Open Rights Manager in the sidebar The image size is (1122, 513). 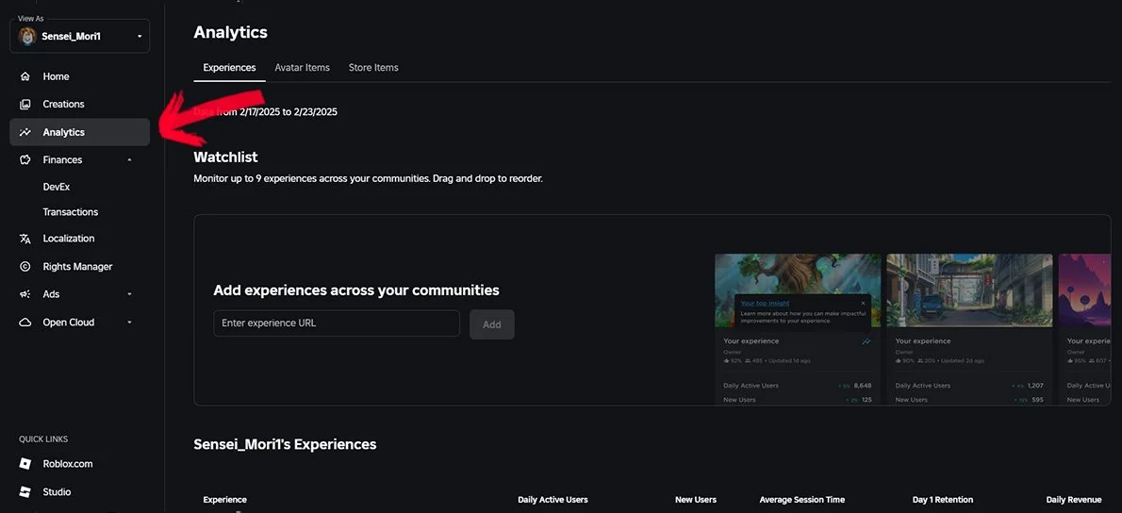coord(79,267)
